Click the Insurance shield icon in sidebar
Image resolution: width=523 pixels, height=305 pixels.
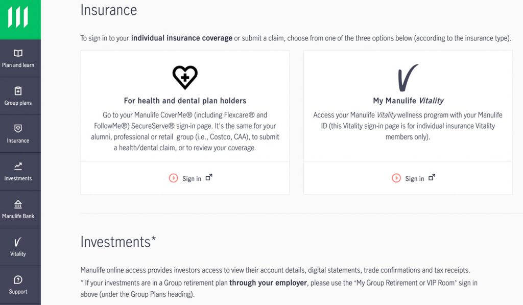(18, 129)
